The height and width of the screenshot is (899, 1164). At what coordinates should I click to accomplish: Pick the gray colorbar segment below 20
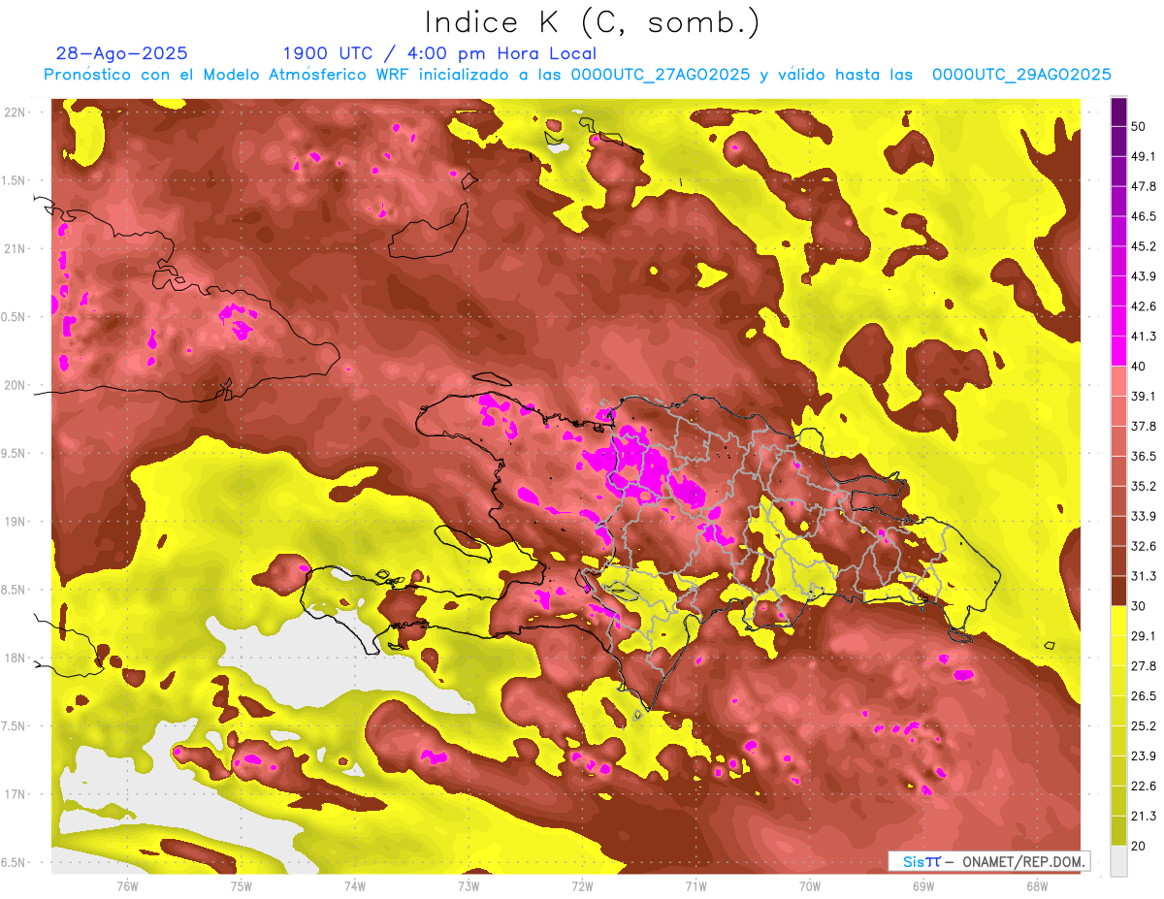coord(1119,861)
